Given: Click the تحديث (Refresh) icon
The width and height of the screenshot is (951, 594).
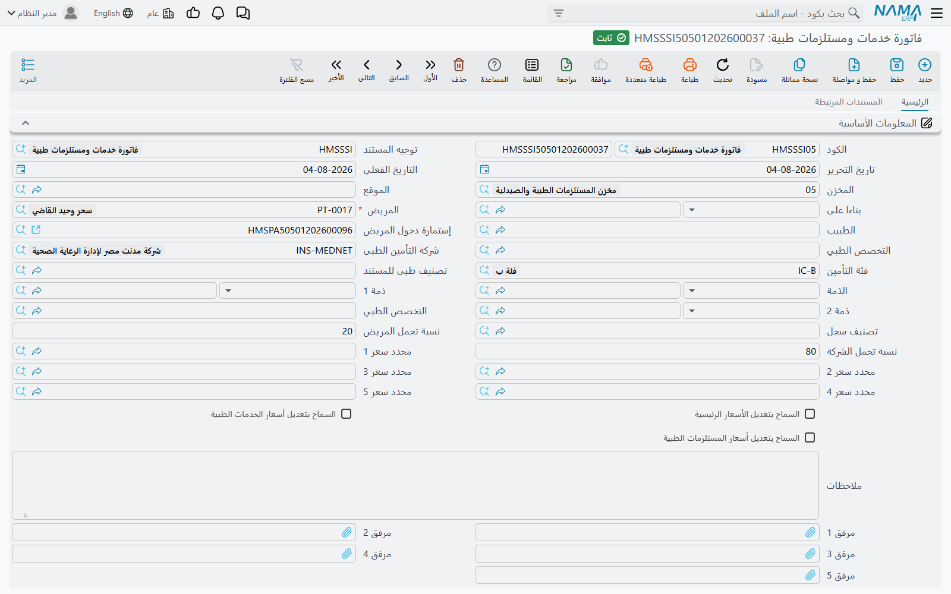Looking at the screenshot, I should pos(723,65).
